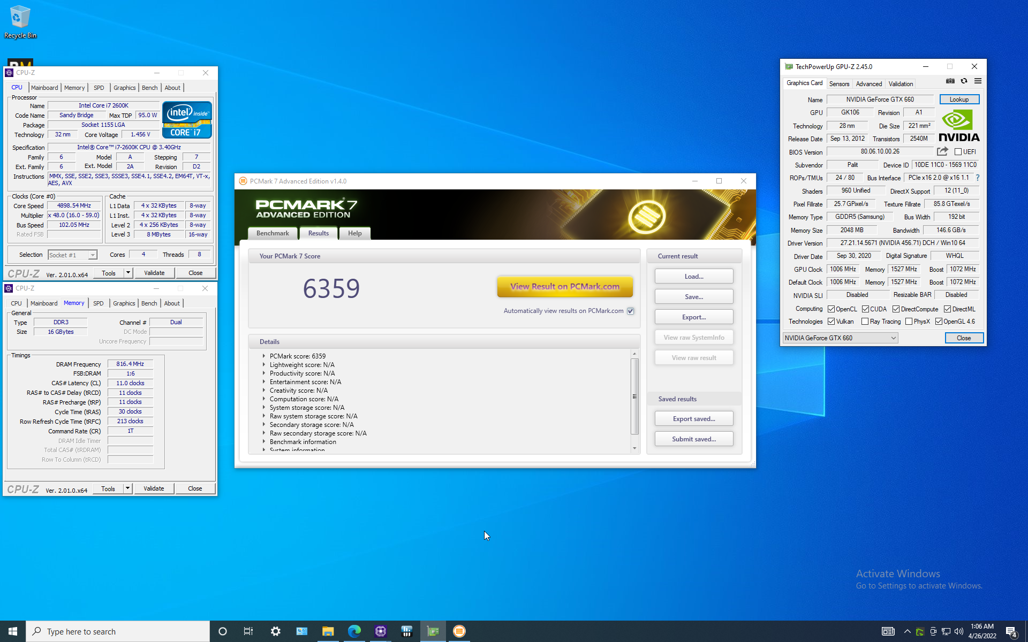Screen dimensions: 1028x642
Task: Open Settings gear from the taskbar
Action: (x=275, y=631)
